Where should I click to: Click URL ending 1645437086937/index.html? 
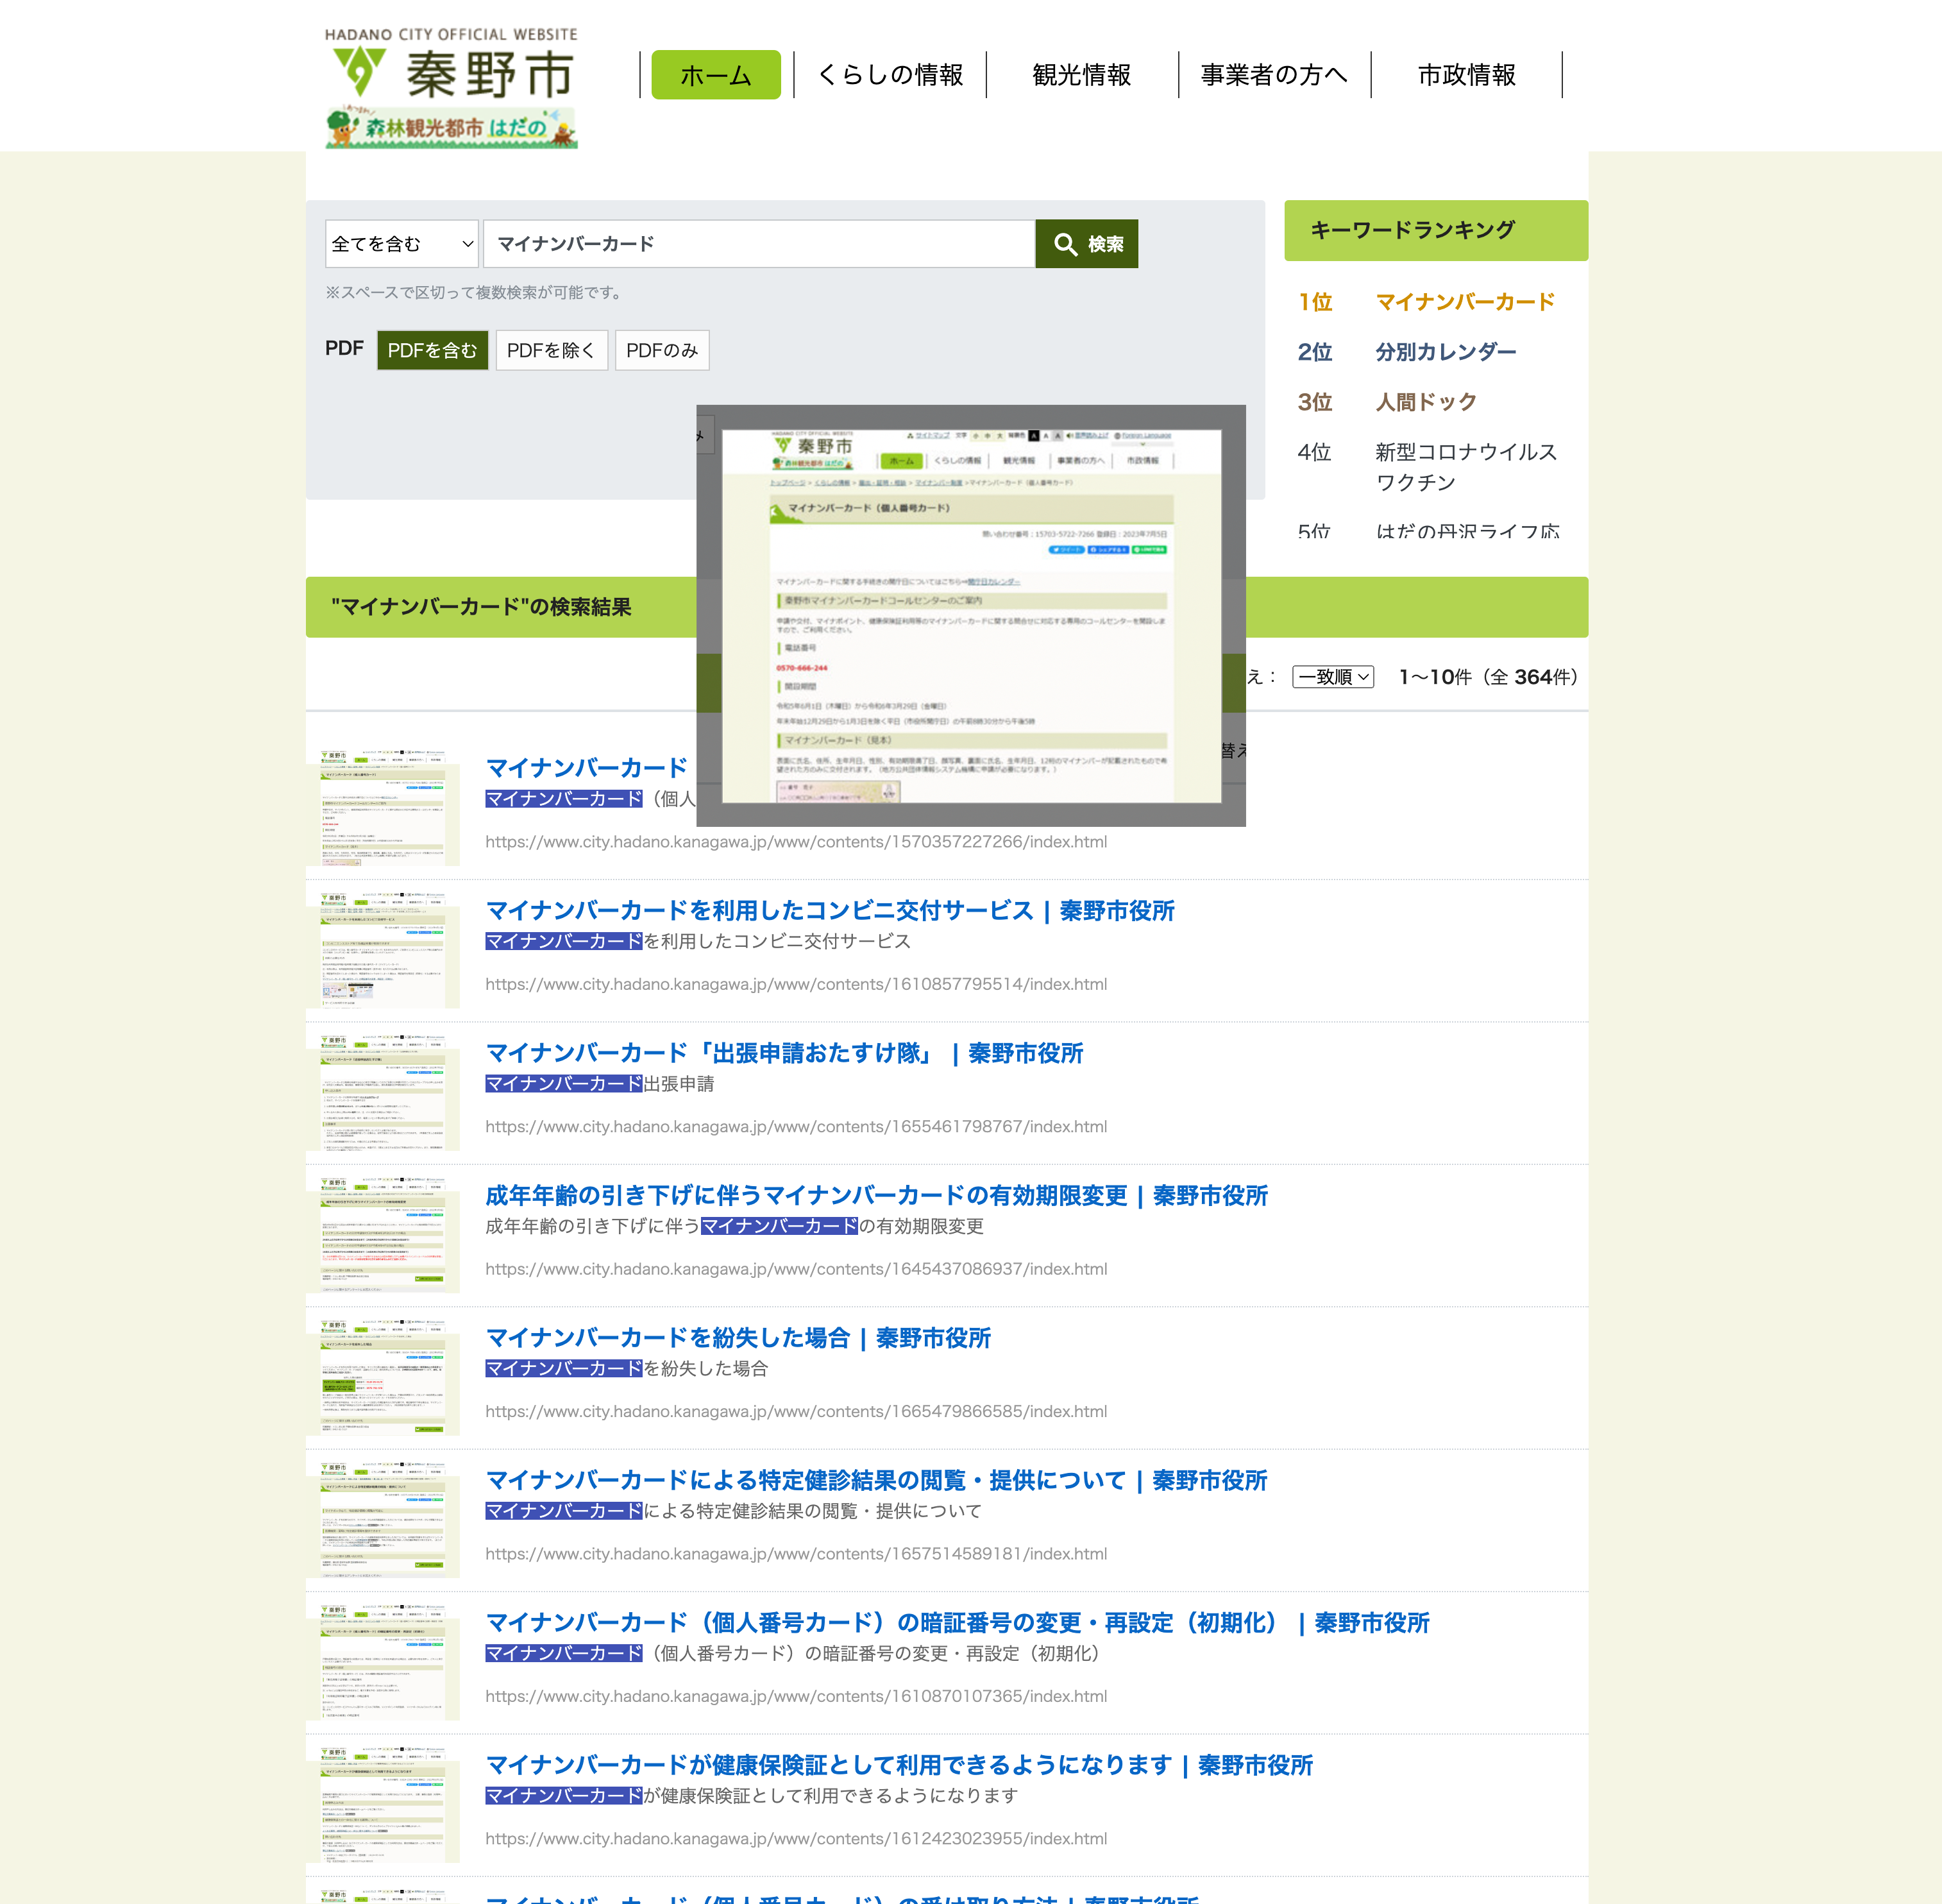point(795,1270)
